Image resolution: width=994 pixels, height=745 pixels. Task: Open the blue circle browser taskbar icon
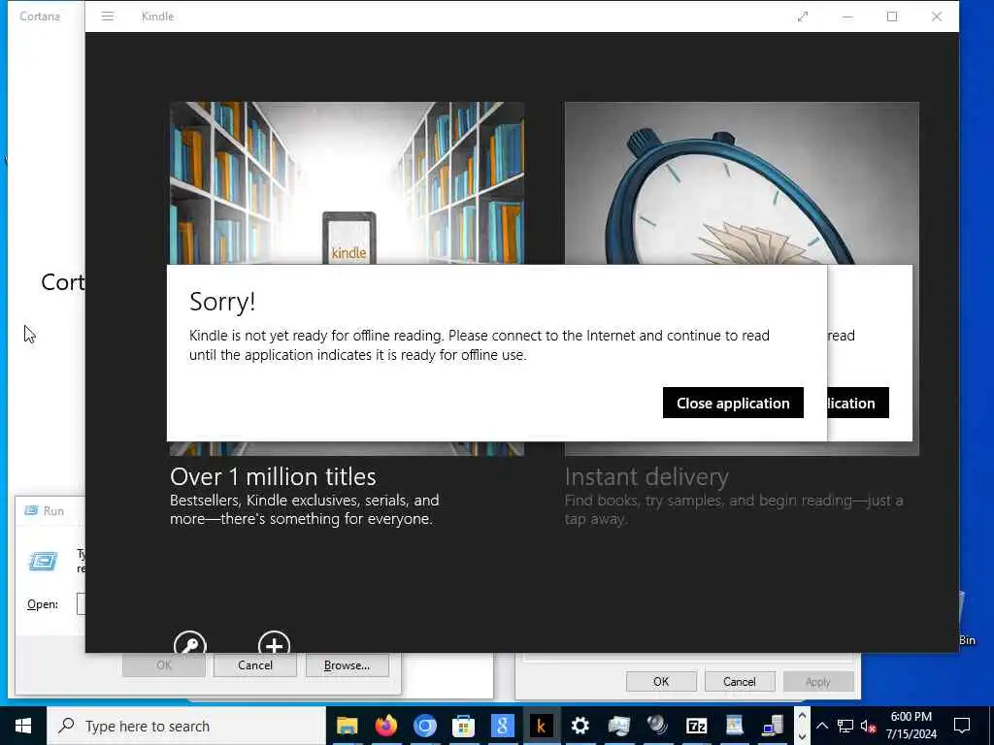[425, 726]
